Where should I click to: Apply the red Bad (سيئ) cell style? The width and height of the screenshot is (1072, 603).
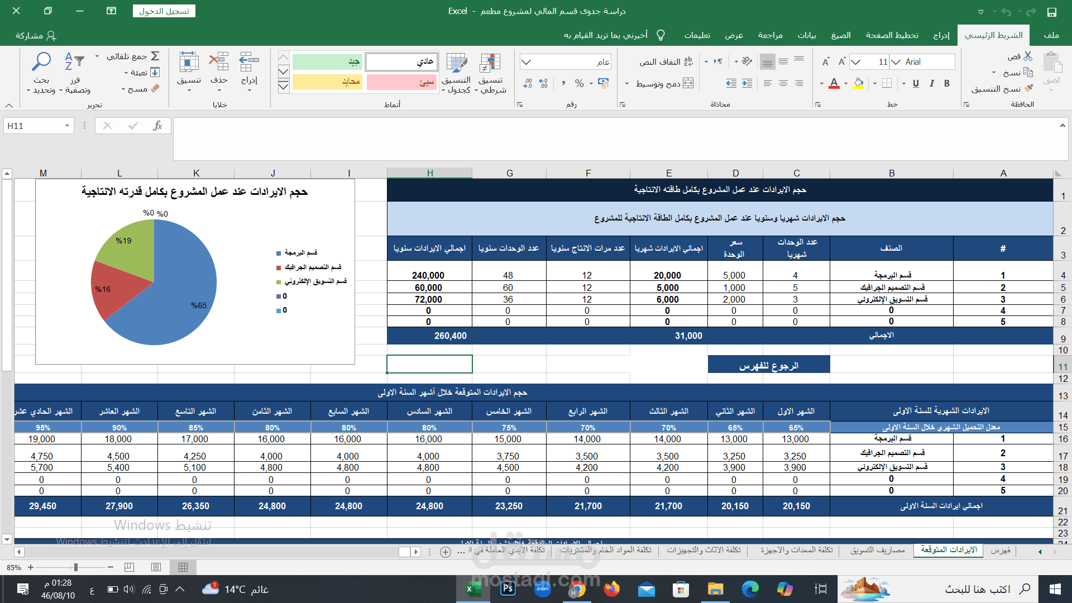click(401, 82)
